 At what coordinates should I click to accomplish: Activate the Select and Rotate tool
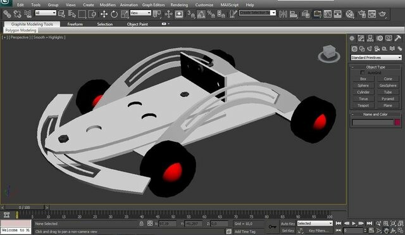(114, 14)
